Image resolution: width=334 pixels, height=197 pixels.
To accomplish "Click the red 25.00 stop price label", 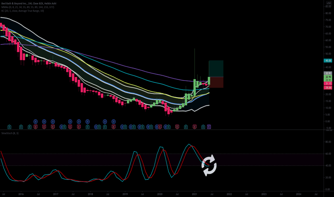I will [328, 87].
